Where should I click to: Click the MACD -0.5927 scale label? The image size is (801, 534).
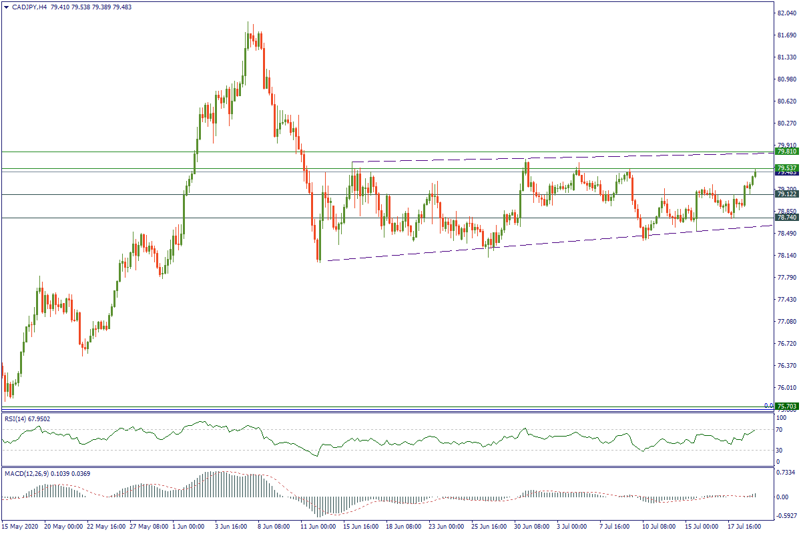786,515
